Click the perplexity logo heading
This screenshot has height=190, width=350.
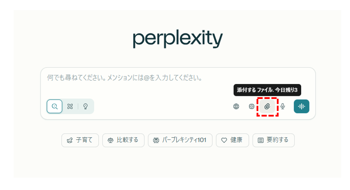(178, 40)
